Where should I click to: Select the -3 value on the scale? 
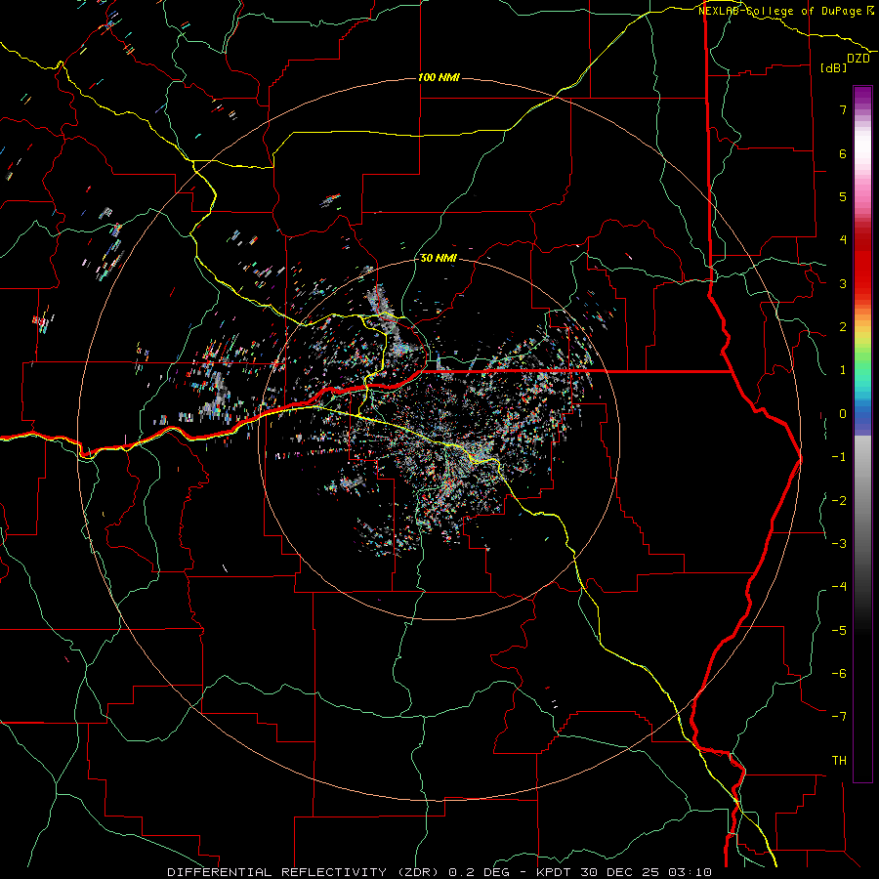(839, 544)
